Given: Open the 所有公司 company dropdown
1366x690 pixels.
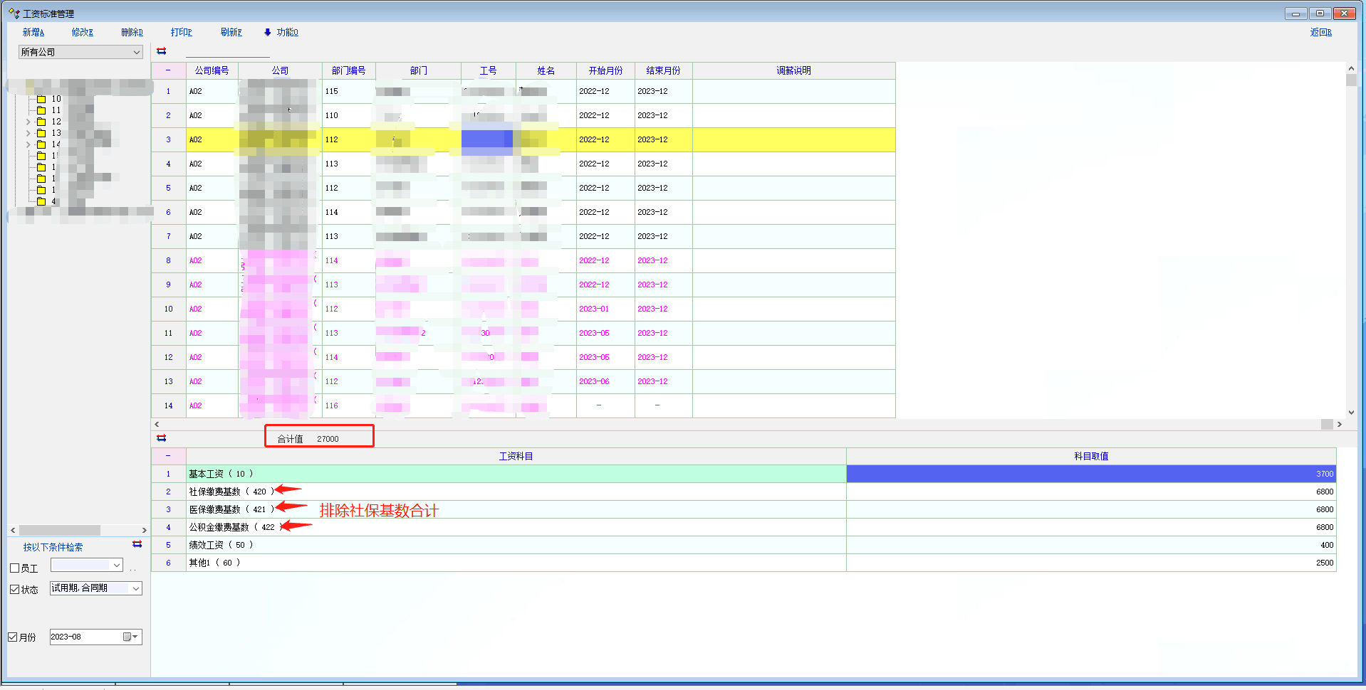Looking at the screenshot, I should pos(136,52).
